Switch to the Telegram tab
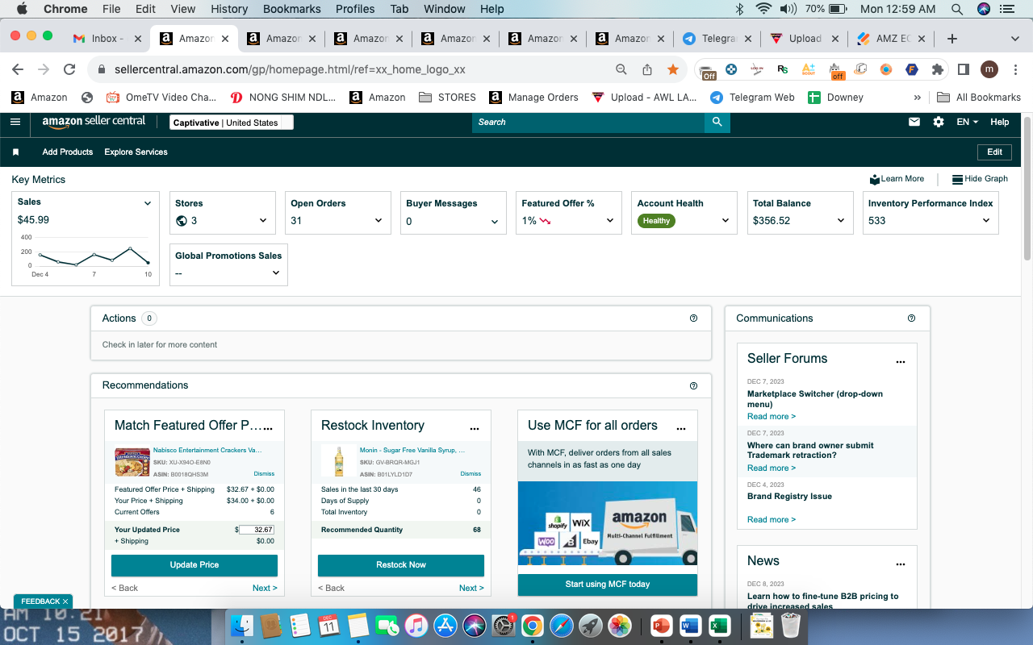This screenshot has width=1033, height=645. pos(716,39)
